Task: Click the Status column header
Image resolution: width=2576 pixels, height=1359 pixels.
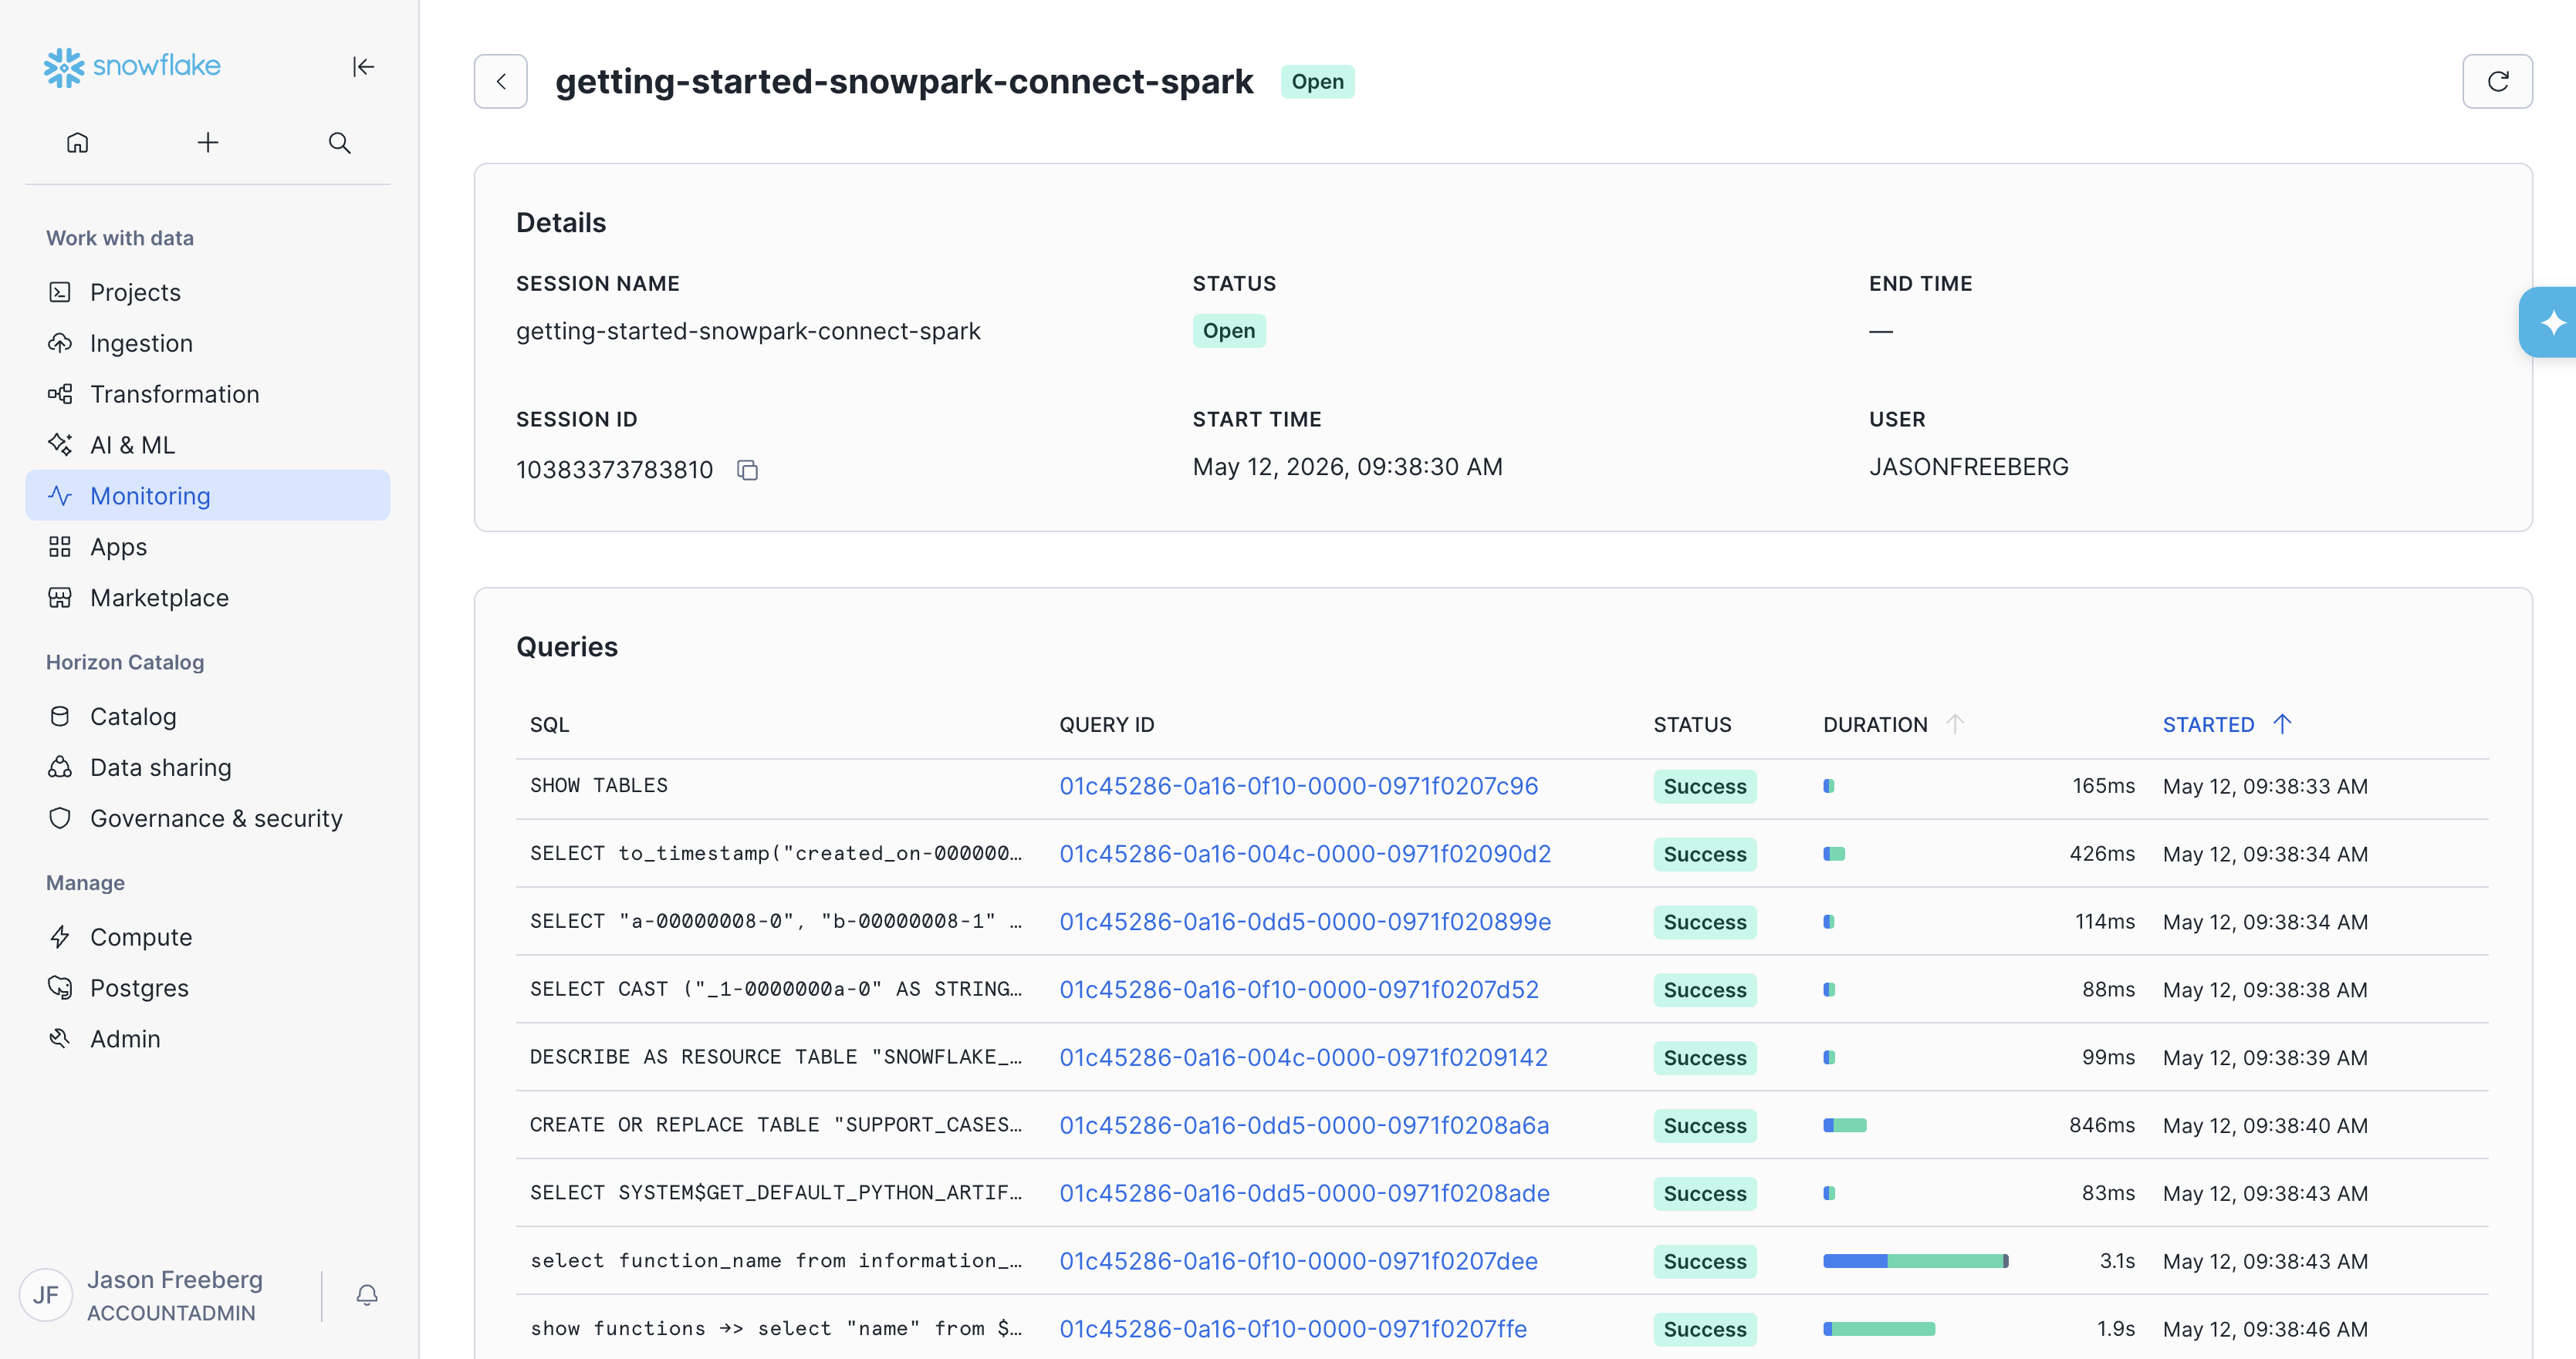Action: pyautogui.click(x=1691, y=724)
